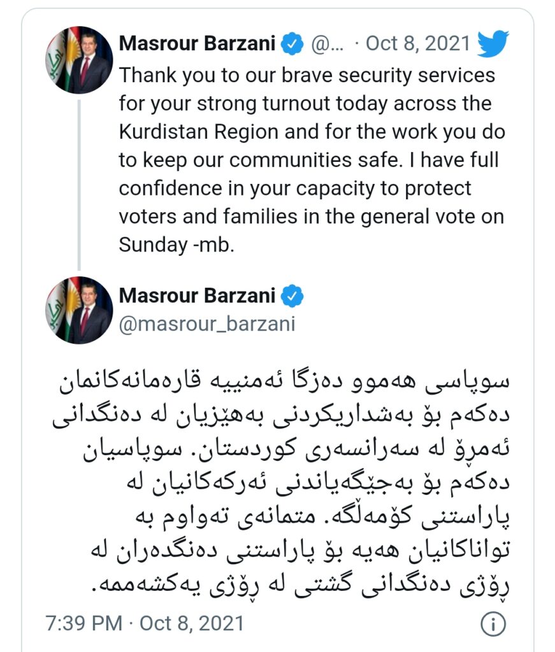Open the tweet info icon
The image size is (555, 652).
click(493, 622)
